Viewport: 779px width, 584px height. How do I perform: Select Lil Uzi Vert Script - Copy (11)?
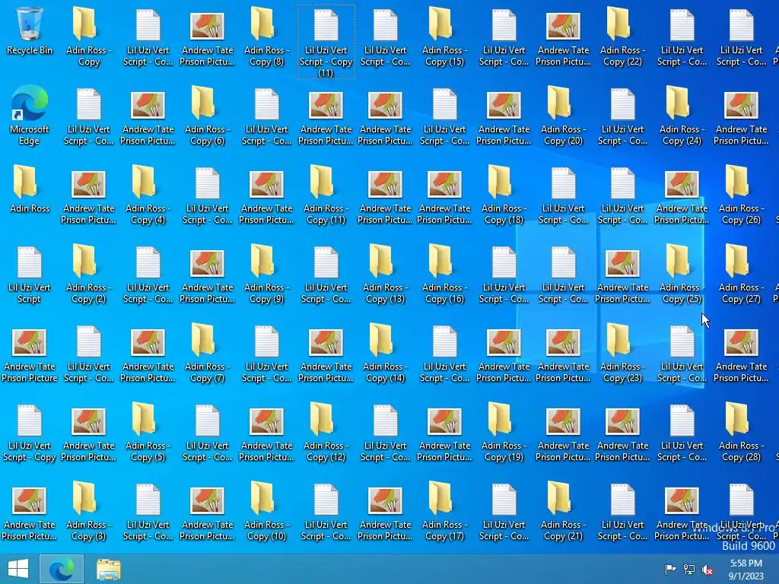point(326,42)
